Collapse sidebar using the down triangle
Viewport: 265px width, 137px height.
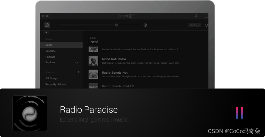point(46,32)
